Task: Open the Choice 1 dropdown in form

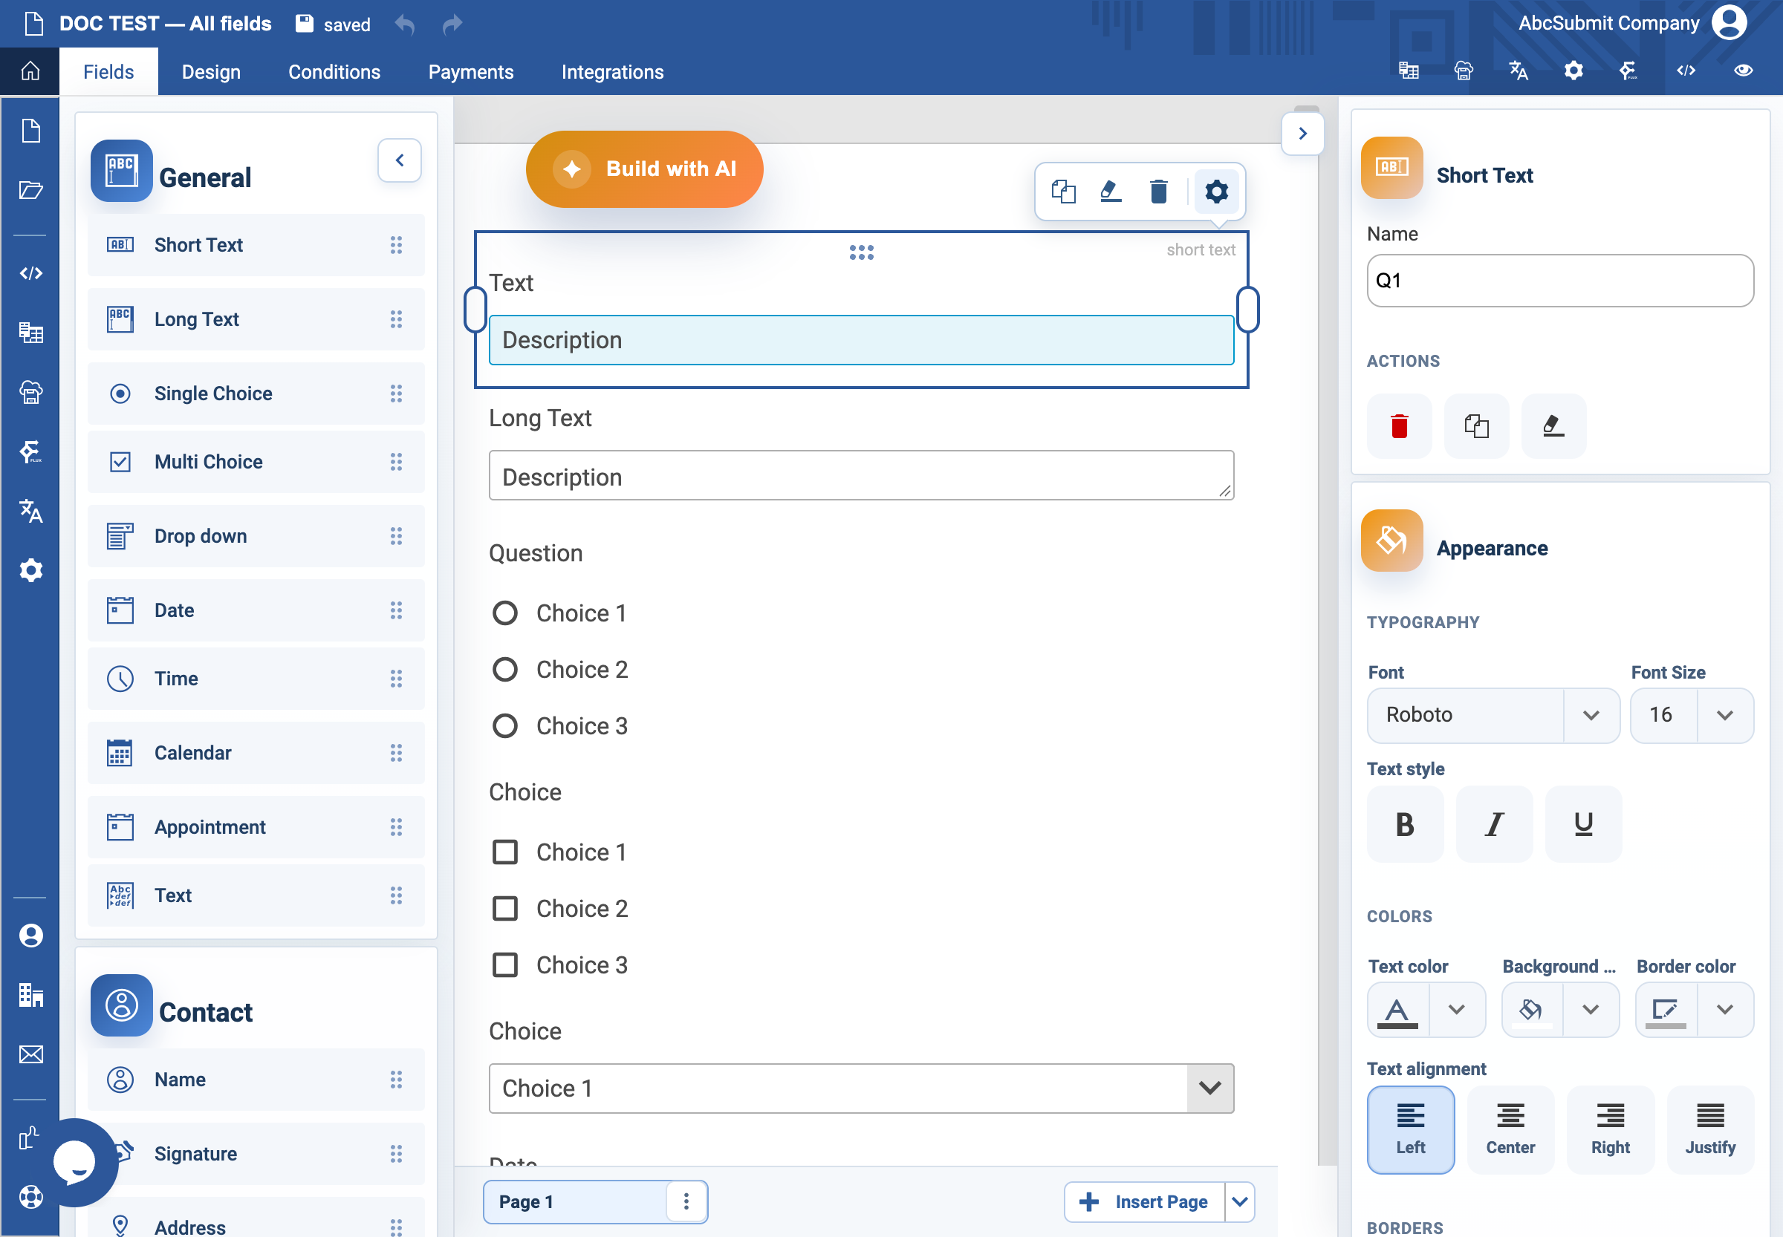Action: [x=861, y=1089]
